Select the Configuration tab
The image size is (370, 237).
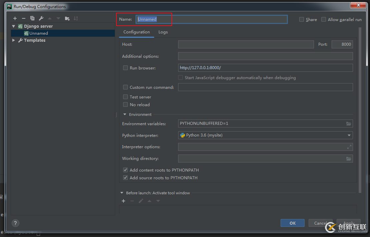pos(136,32)
